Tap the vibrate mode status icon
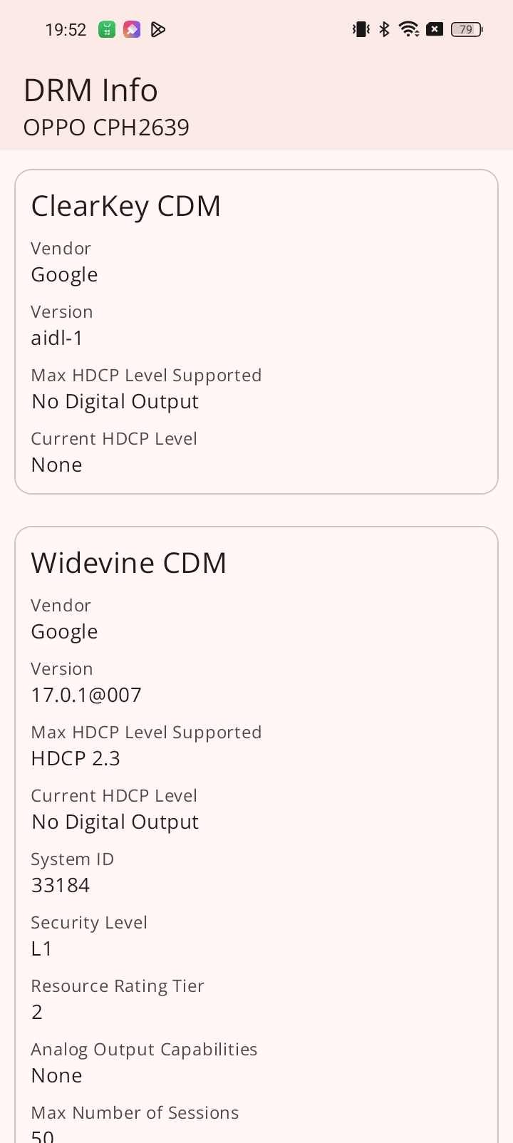The height and width of the screenshot is (1143, 513). pyautogui.click(x=361, y=29)
